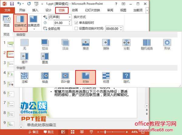
Task: Toggle the 单击鼠标时 on mouse click checkbox
Action: (x=76, y=23)
